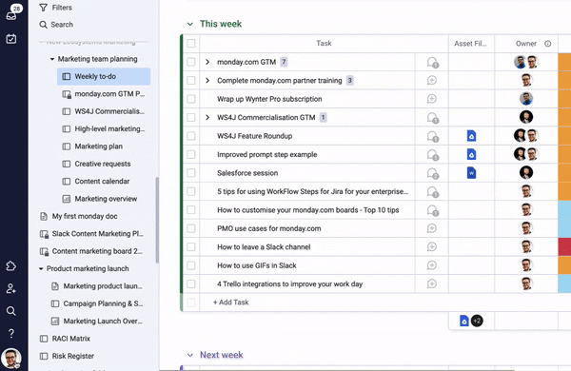Viewport: 571px width, 371px height.
Task: Click orange status cell for Wrap up Wynter Pro
Action: (x=564, y=99)
